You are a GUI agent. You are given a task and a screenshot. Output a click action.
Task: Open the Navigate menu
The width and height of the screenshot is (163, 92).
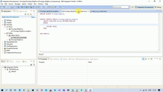[x=18, y=4]
